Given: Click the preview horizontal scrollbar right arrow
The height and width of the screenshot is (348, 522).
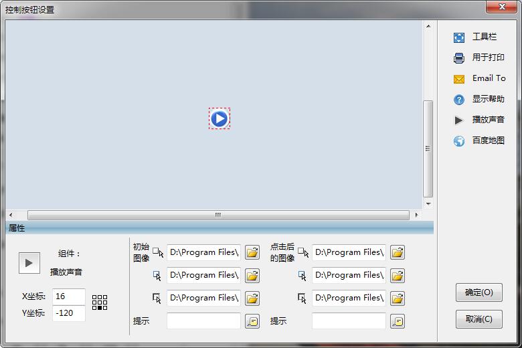Looking at the screenshot, I should tap(416, 215).
